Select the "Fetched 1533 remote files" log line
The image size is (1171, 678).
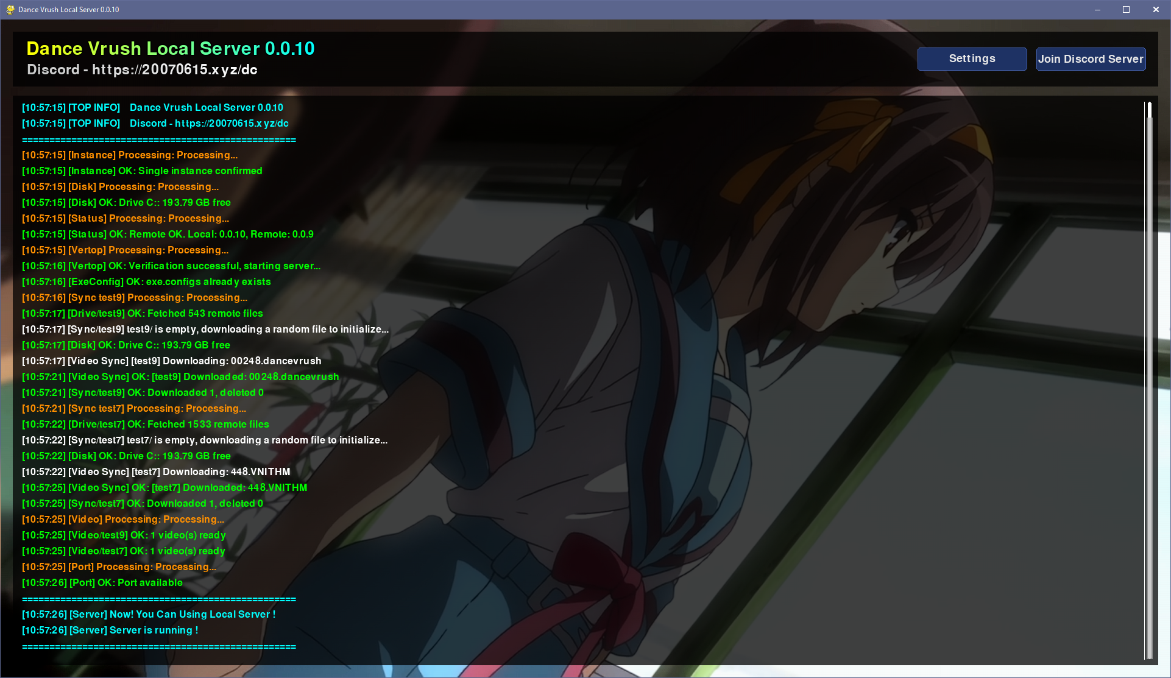[146, 425]
